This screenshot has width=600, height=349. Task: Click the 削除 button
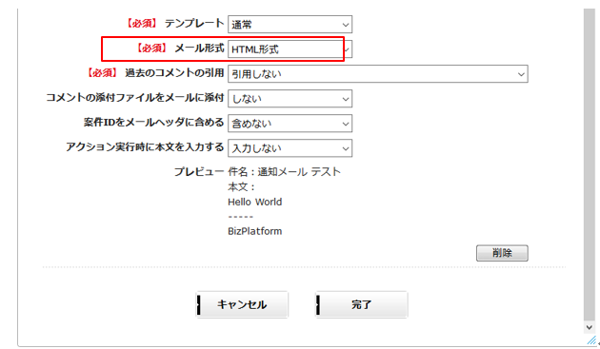(x=502, y=253)
